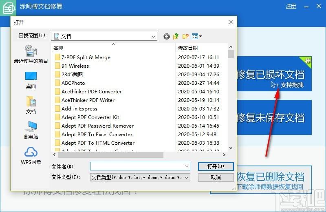Click date 2020-03-27 14:44
Screen dimensions: 326x212
click(198, 83)
